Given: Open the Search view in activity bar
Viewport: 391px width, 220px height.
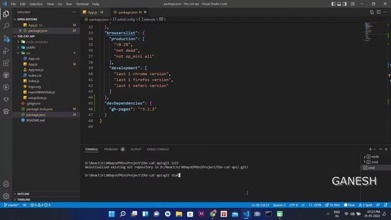Looking at the screenshot, I should [x=6, y=26].
